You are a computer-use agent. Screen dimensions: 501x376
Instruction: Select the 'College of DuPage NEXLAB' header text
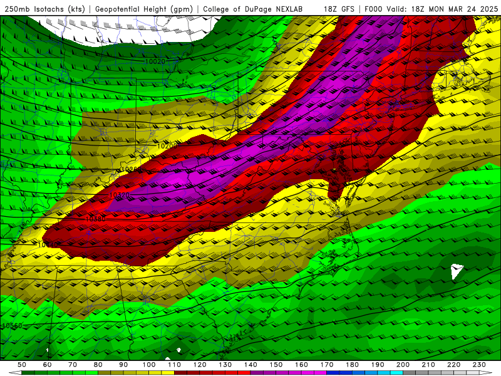coord(252,9)
